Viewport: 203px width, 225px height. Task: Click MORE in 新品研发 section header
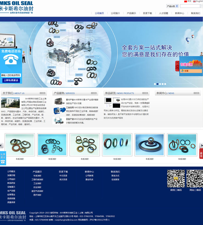pyautogui.click(x=145, y=93)
